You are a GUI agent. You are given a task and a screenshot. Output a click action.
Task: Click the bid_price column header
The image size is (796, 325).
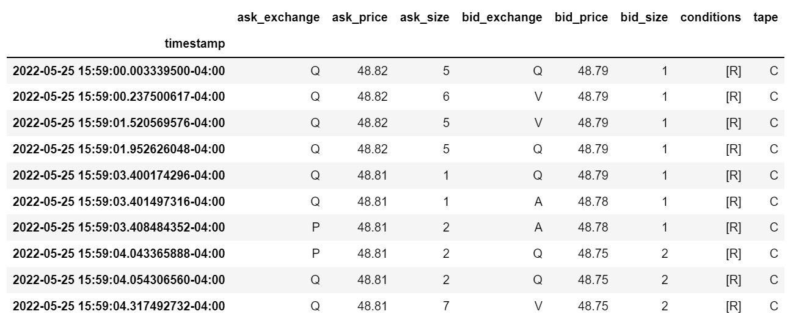581,18
